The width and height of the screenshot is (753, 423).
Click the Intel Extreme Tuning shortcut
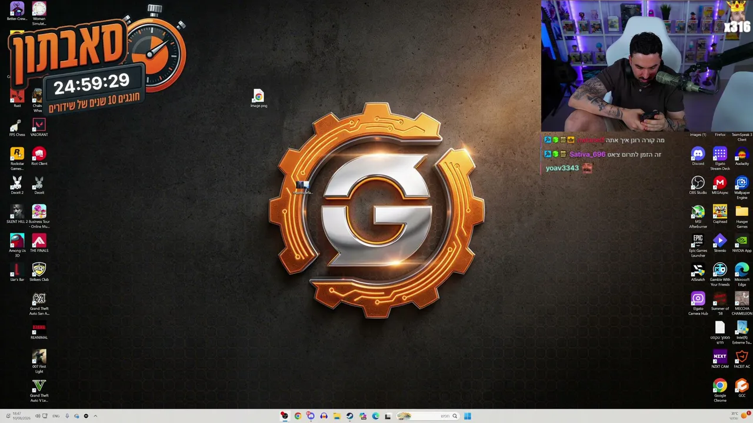tap(742, 332)
